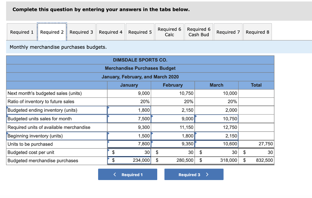
Task: Select the Beginning inventory (units) label cell
Action: [57, 136]
